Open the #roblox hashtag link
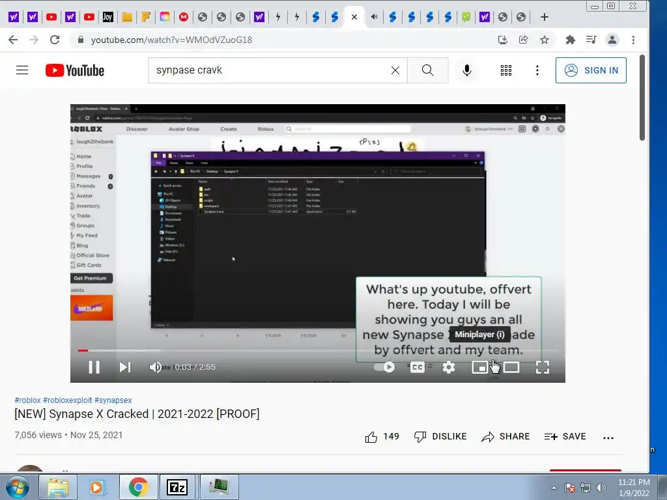The width and height of the screenshot is (667, 500). (27, 400)
